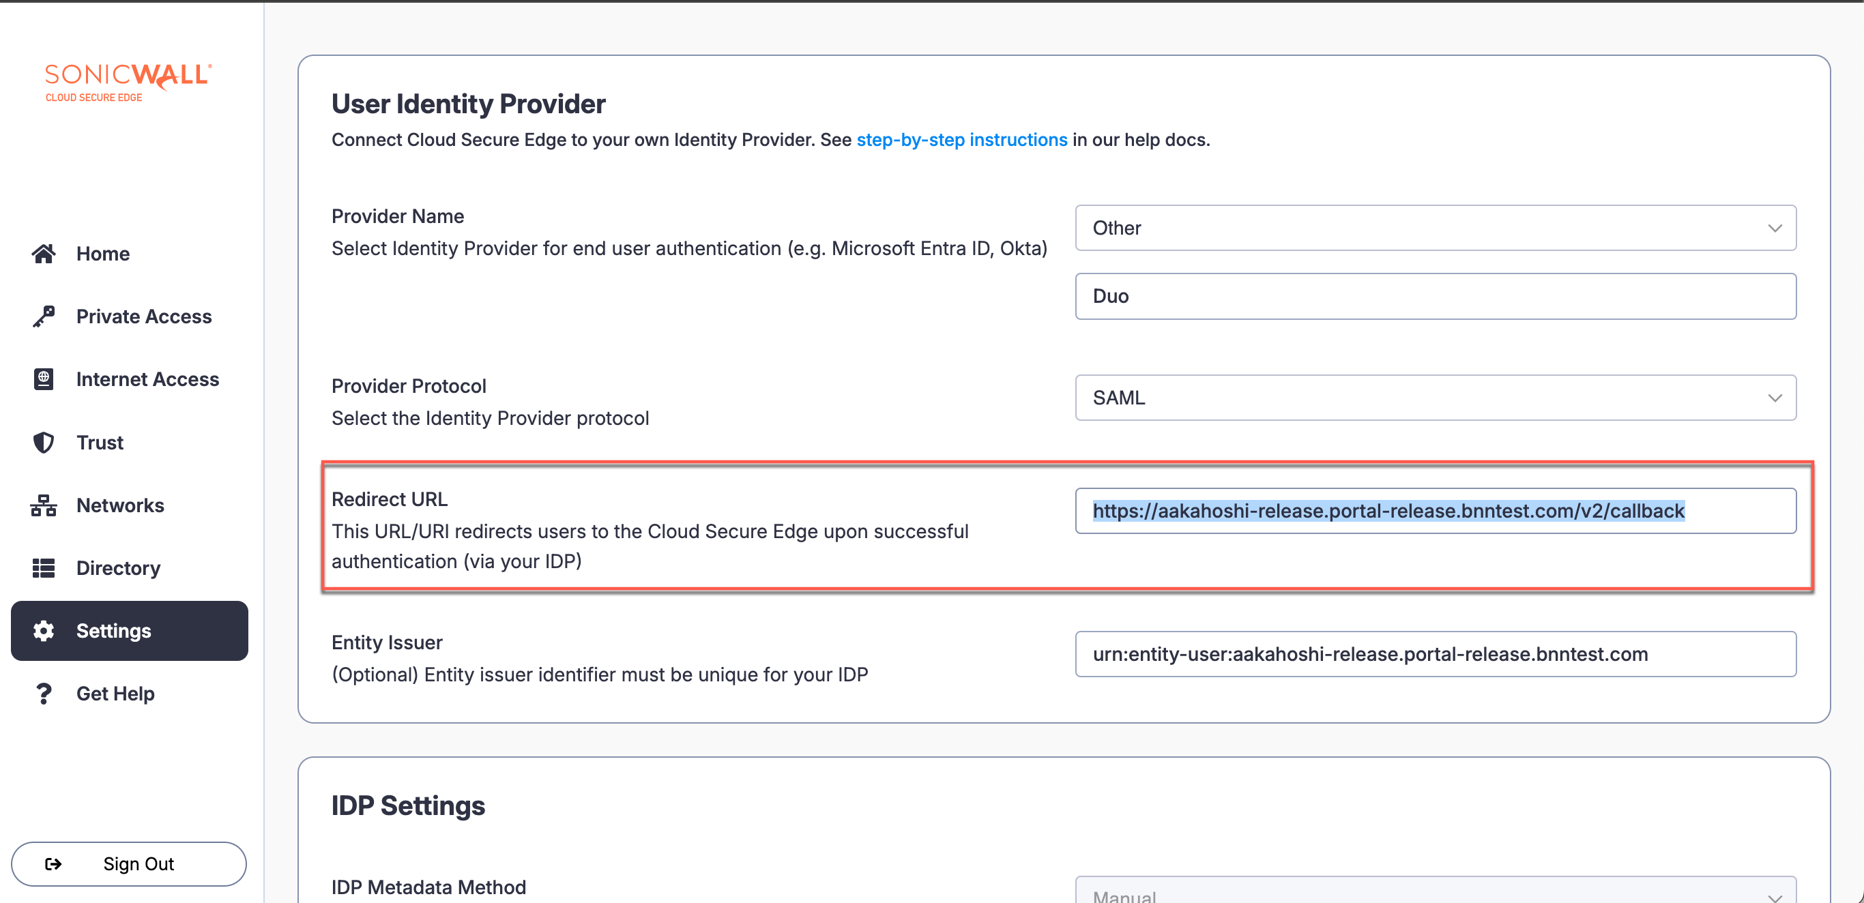Go to the Directory section
The width and height of the screenshot is (1864, 903).
(118, 568)
